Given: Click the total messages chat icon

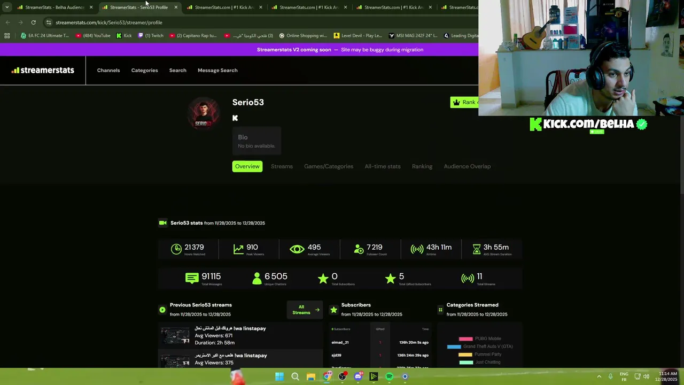Looking at the screenshot, I should click(x=192, y=278).
